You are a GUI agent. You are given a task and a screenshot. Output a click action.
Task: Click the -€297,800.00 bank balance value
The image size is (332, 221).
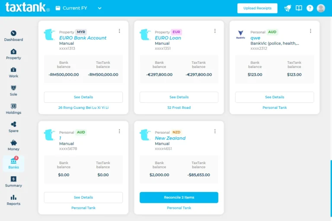tap(159, 74)
